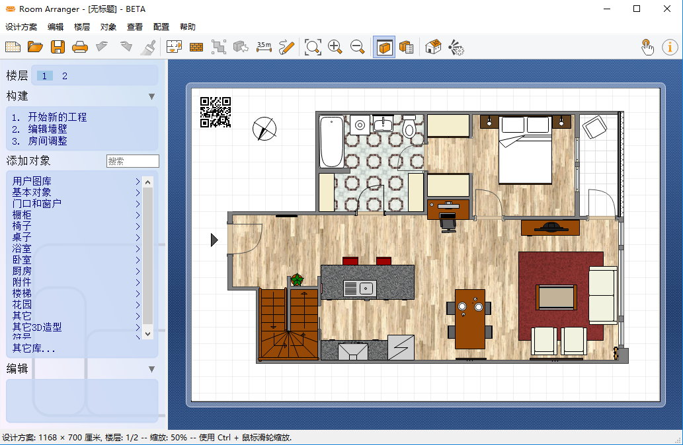Switch to floor 2

click(65, 76)
